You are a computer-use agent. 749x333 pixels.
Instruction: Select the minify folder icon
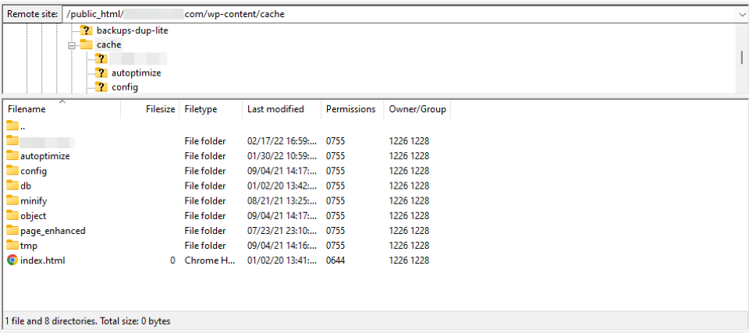(x=12, y=200)
